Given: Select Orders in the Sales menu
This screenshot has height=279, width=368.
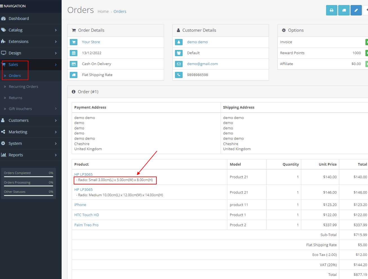Looking at the screenshot, I should [x=15, y=76].
